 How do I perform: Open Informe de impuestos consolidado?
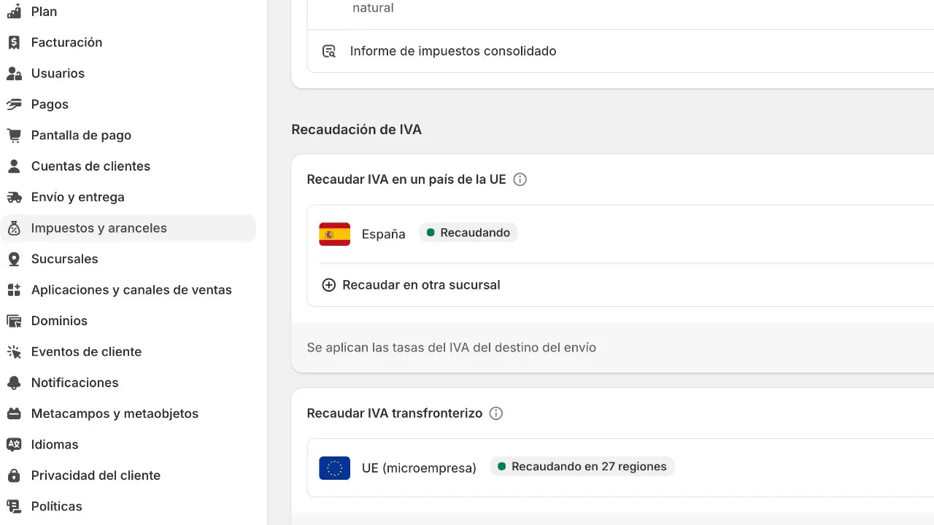[453, 51]
